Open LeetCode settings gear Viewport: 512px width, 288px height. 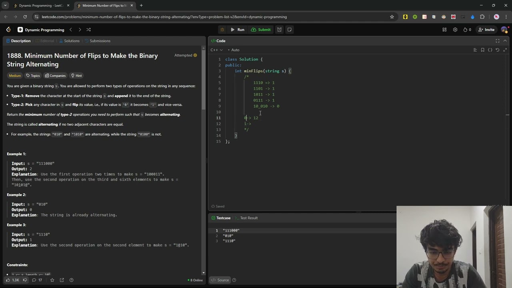(455, 30)
